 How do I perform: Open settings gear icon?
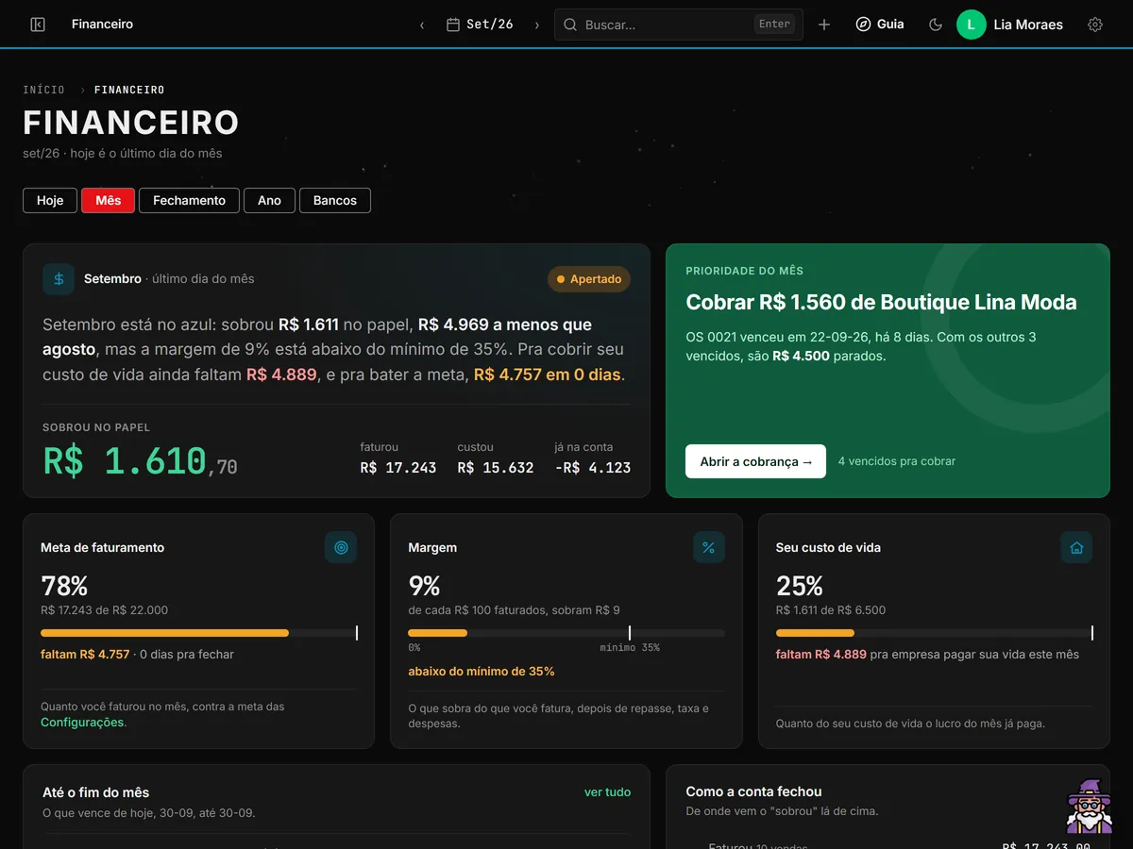pyautogui.click(x=1095, y=25)
